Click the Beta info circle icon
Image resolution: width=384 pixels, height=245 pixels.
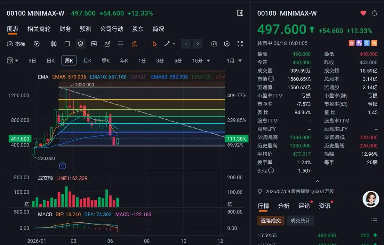[271, 171]
